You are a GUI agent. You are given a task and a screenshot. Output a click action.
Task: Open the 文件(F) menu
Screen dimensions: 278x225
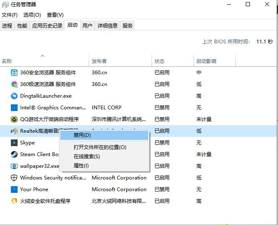10,15
